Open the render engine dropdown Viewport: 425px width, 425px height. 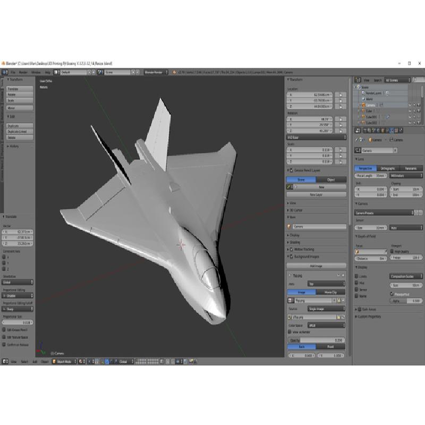[x=156, y=72]
